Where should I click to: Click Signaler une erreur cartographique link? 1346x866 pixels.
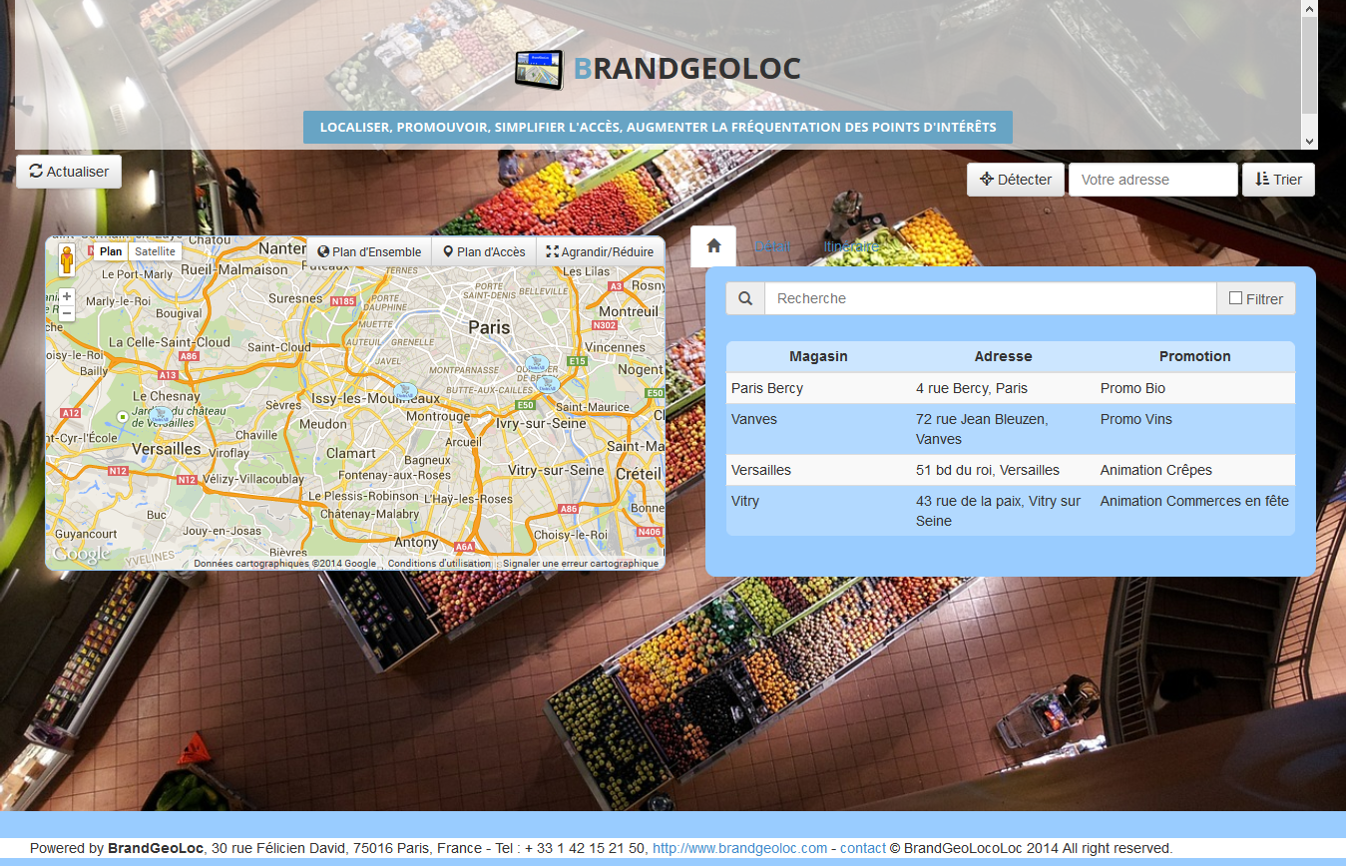tap(581, 564)
